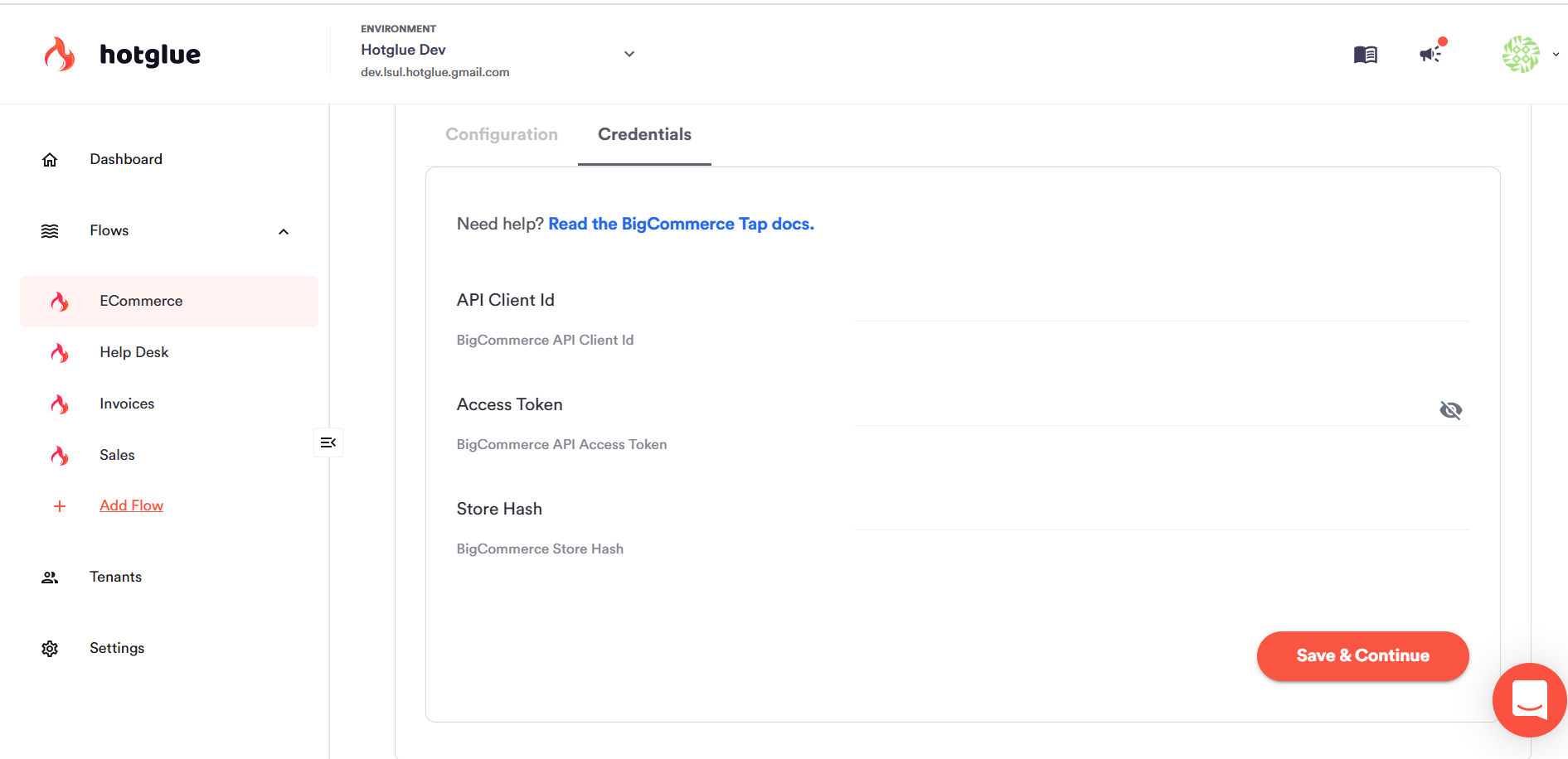The height and width of the screenshot is (759, 1568).
Task: Click the Store Hash label
Action: click(499, 509)
